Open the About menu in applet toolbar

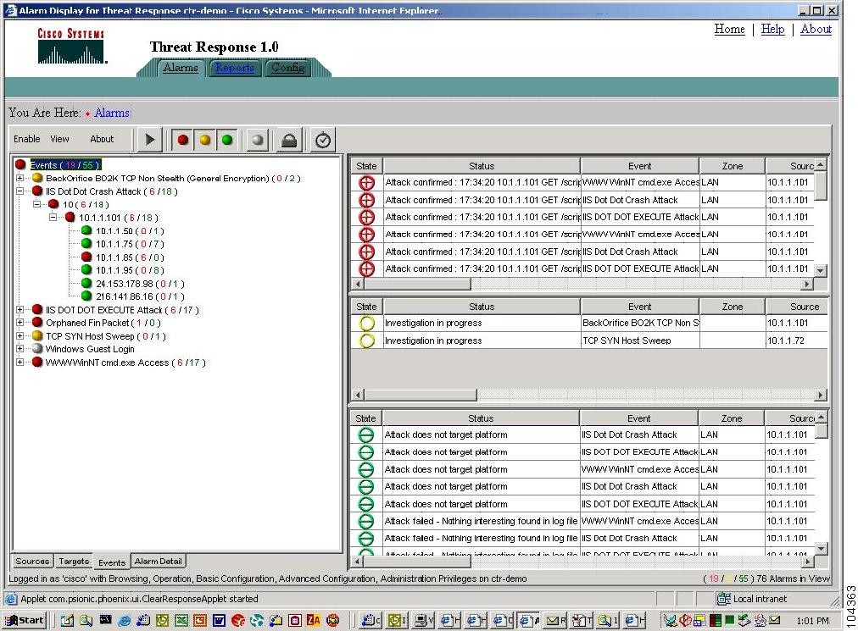pyautogui.click(x=102, y=139)
